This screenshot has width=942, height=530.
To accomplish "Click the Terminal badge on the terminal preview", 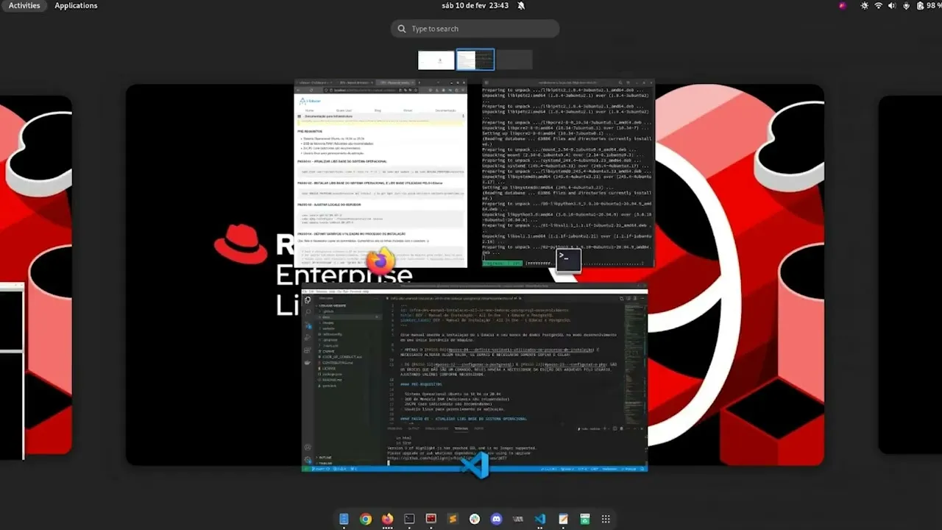I will point(568,261).
